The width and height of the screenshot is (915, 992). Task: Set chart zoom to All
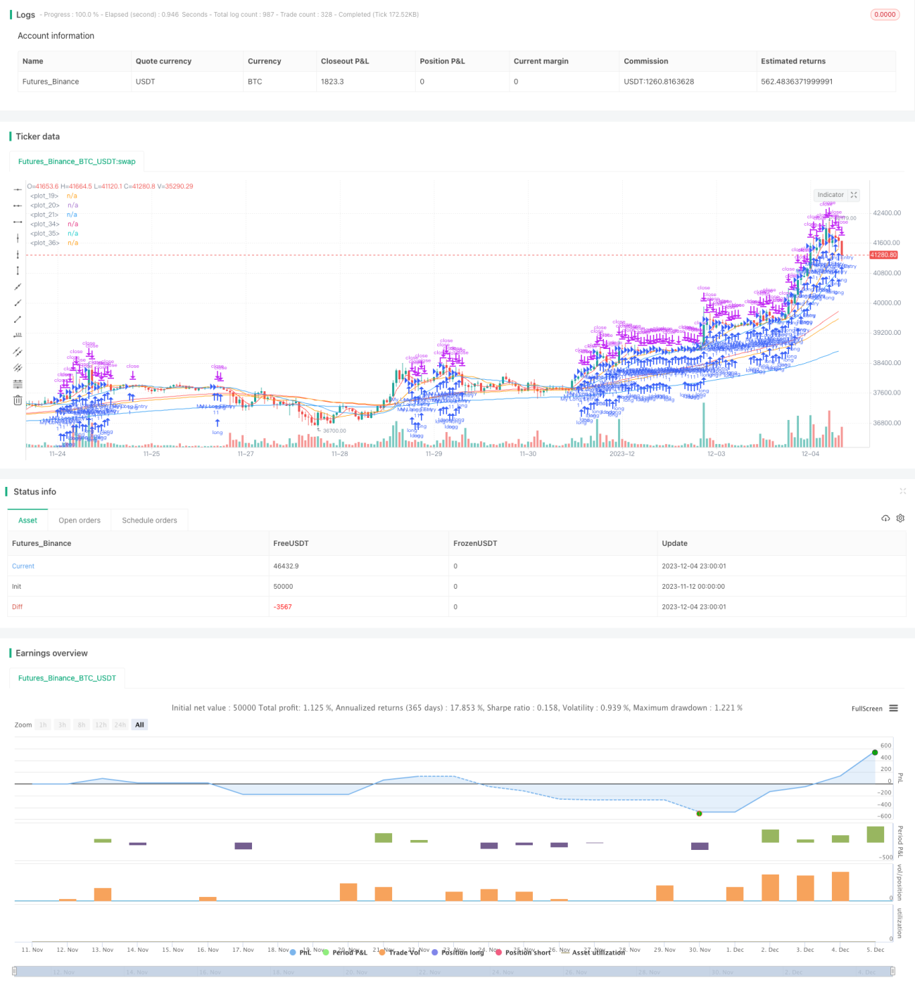pos(139,725)
